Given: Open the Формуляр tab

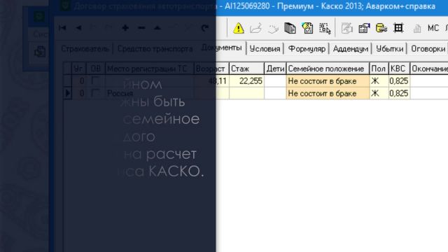Looking at the screenshot, I should click(307, 49).
